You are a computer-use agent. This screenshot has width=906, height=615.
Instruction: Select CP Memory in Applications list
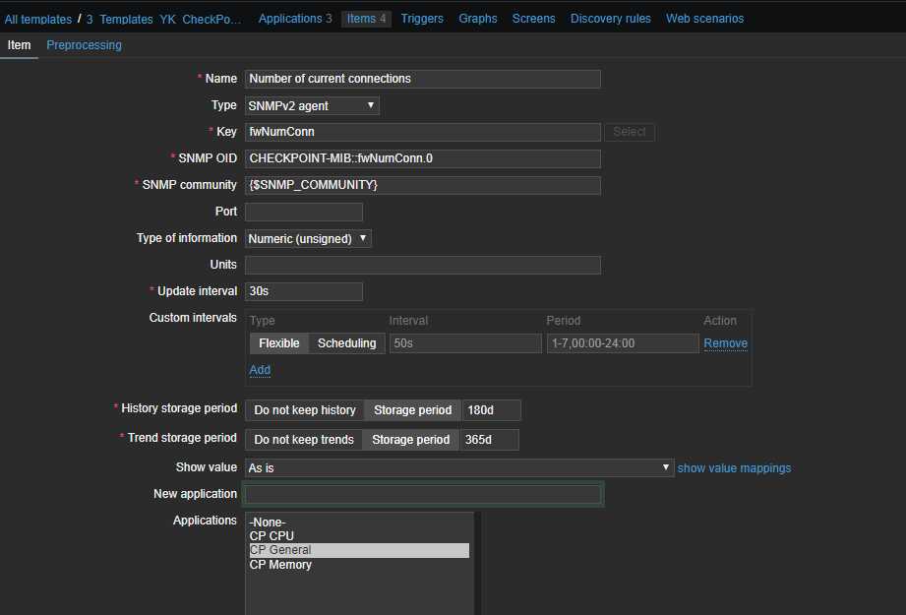[x=359, y=565]
